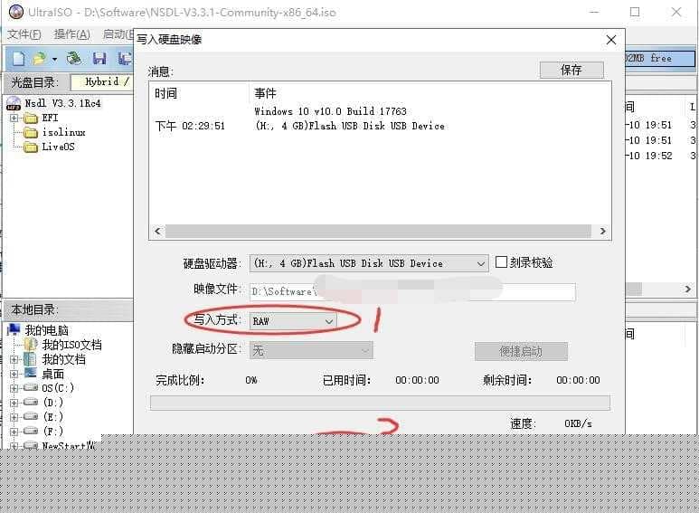
Task: Click the 我的文档 documents icon
Action: pyautogui.click(x=31, y=359)
